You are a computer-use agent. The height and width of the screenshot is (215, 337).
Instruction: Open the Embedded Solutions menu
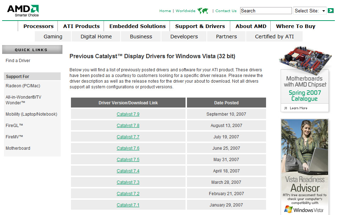click(x=137, y=26)
